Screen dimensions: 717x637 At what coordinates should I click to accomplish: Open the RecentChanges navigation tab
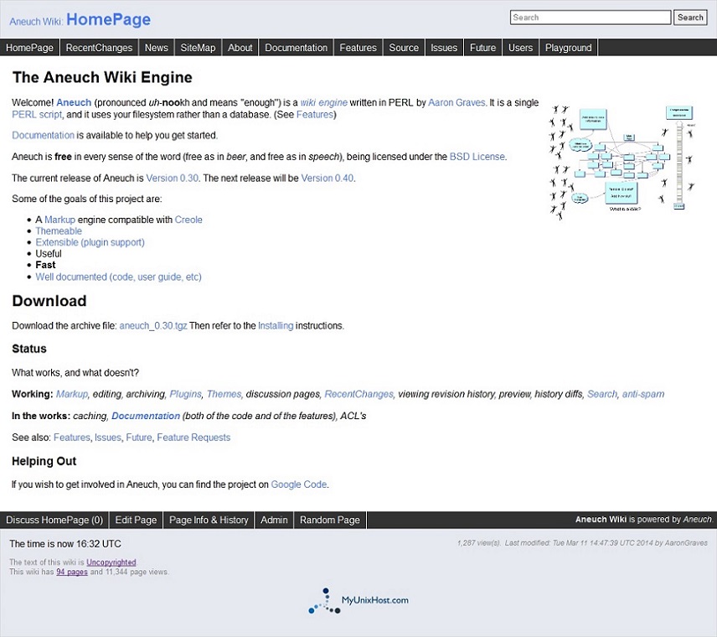pos(99,48)
